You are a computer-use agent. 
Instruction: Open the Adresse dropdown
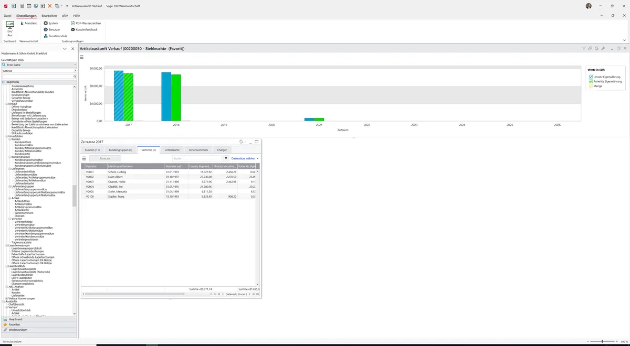pyautogui.click(x=75, y=70)
